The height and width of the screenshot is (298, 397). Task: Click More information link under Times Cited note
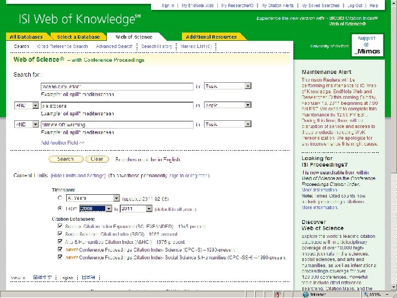click(x=319, y=207)
